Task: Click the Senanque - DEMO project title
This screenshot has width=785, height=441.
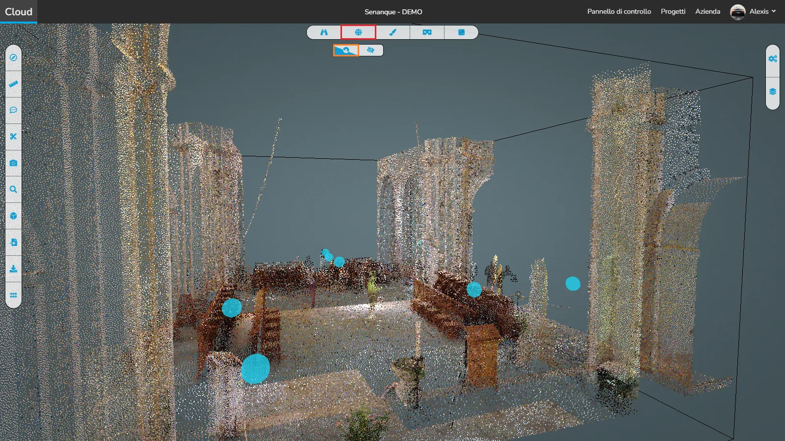Action: tap(393, 12)
